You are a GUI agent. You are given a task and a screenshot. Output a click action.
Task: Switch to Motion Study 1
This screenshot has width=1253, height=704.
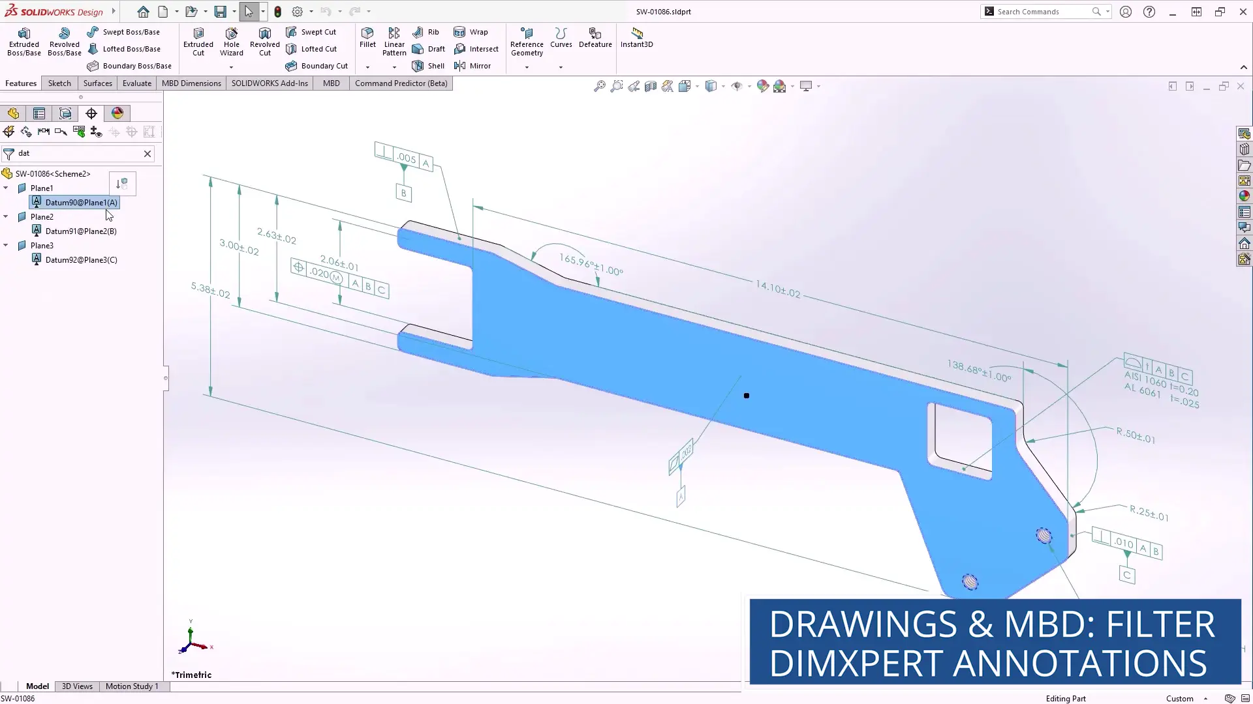click(132, 686)
